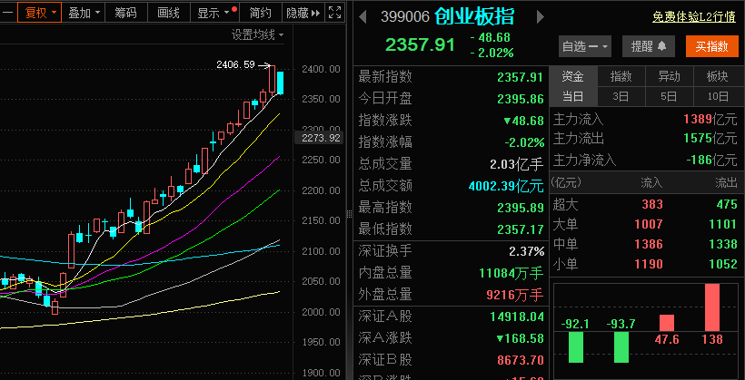
Task: Click the fullscreen expand chart icon
Action: coord(333,13)
